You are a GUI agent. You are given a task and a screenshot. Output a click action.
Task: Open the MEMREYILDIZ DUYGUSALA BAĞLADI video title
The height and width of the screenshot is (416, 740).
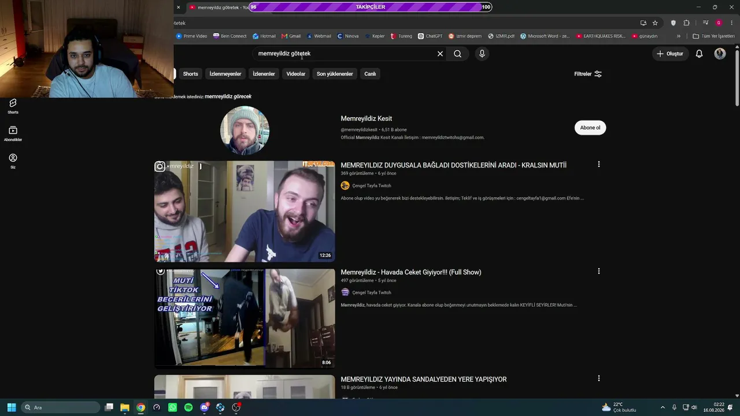point(453,165)
